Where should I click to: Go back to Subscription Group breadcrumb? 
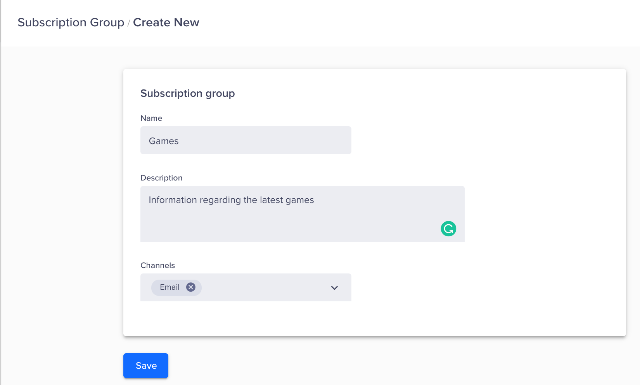71,22
